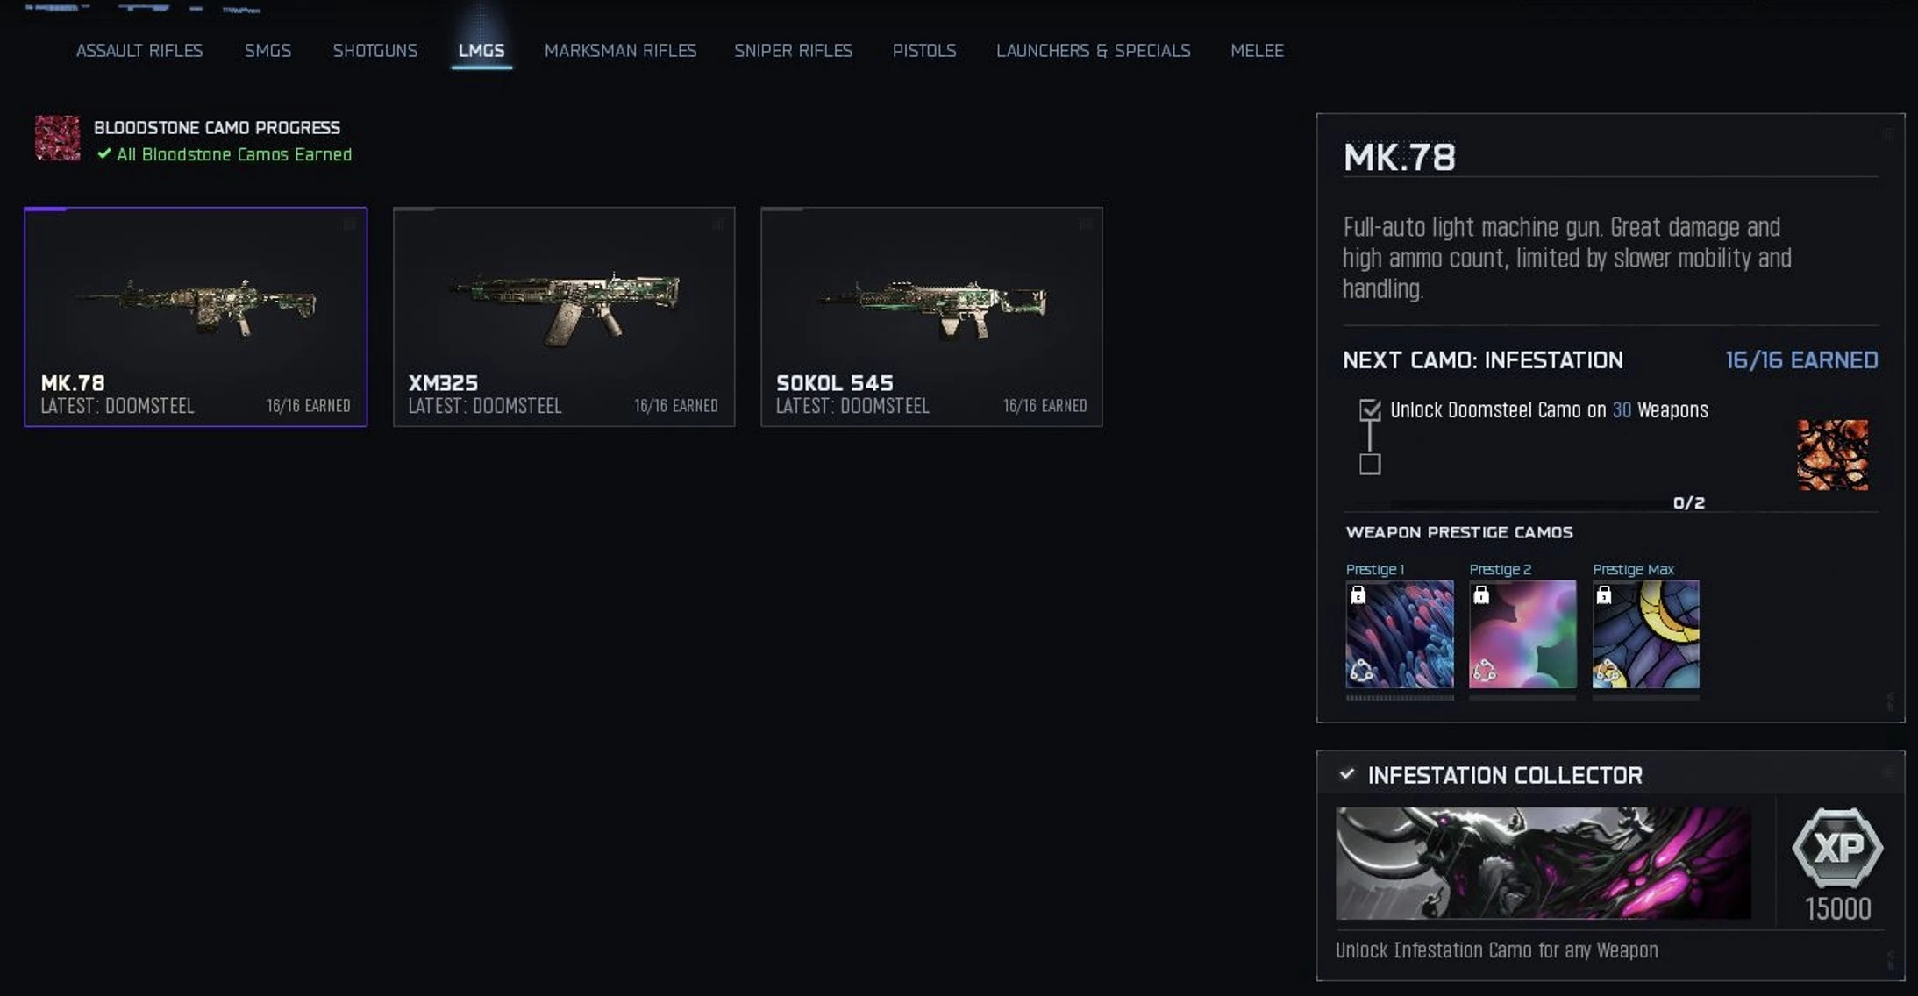Viewport: 1918px width, 996px height.
Task: Choose the Prestige Max stained-glass camo
Action: pos(1646,634)
